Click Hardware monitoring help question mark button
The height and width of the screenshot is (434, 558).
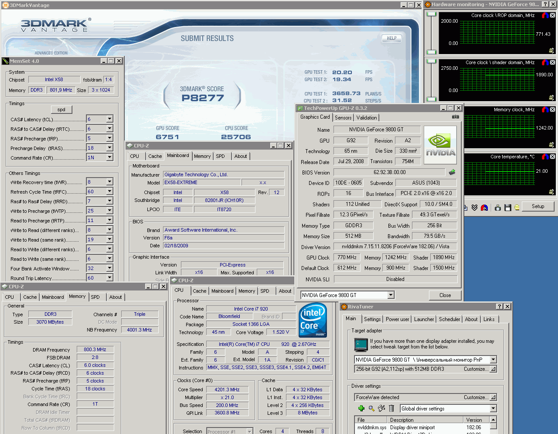tap(545, 4)
